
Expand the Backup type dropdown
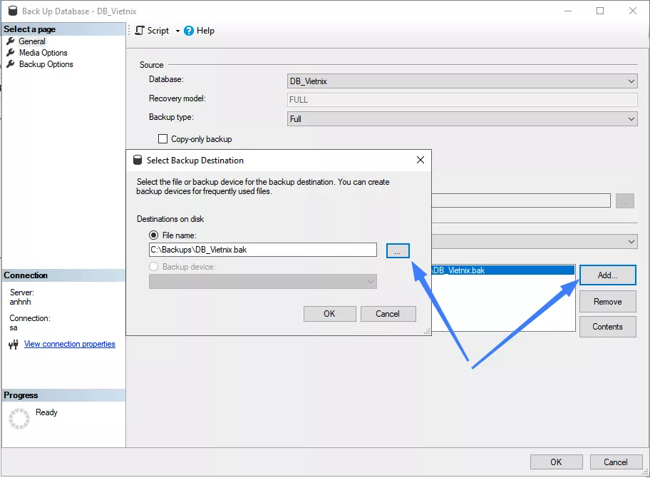tap(462, 119)
